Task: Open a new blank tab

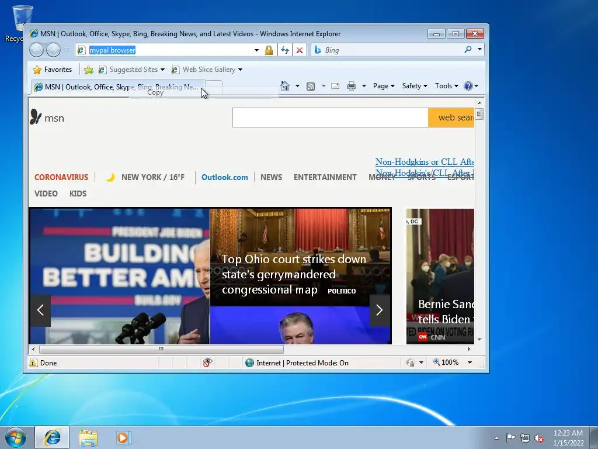Action: tap(214, 87)
